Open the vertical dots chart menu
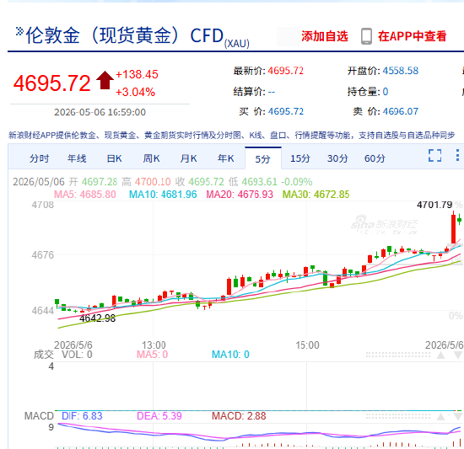This screenshot has width=464, height=449. click(457, 155)
